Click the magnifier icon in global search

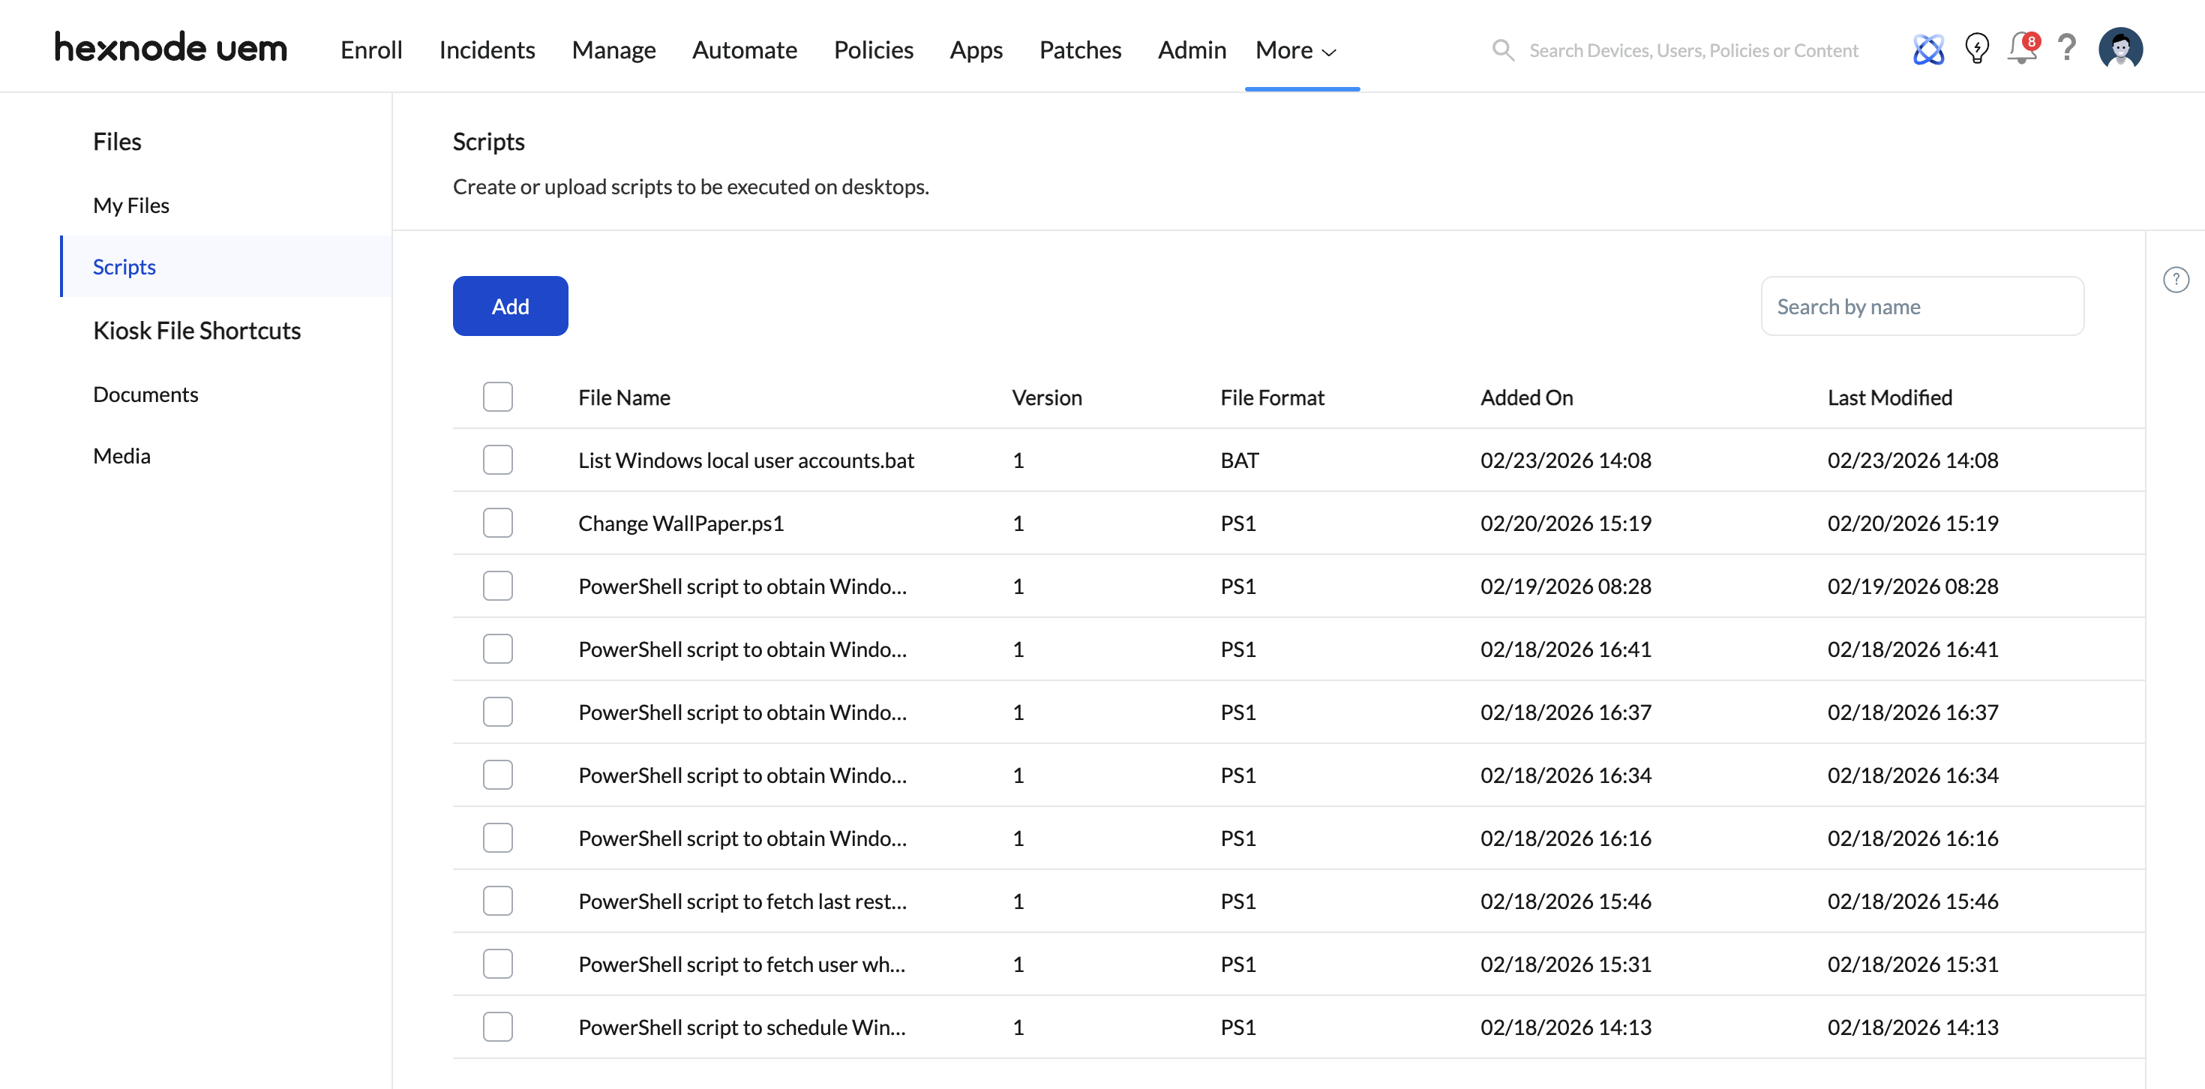tap(1502, 50)
